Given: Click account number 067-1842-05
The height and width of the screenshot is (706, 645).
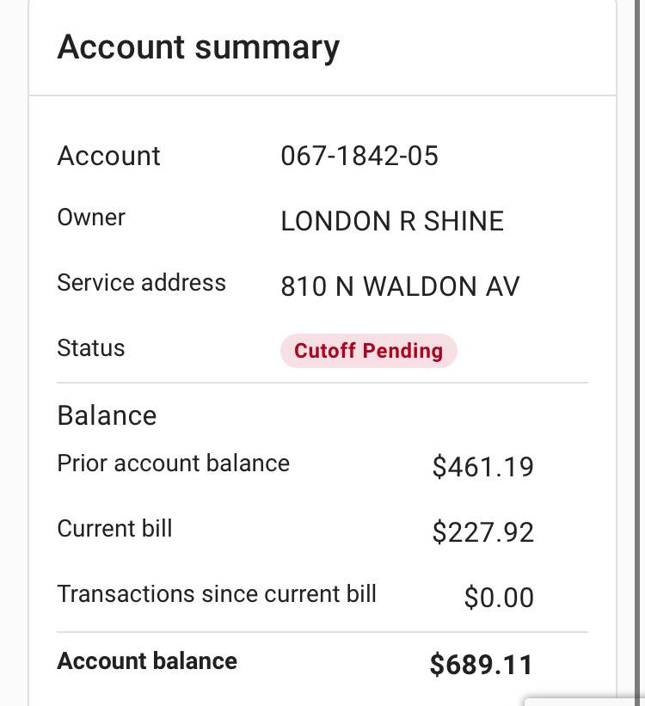Looking at the screenshot, I should tap(359, 156).
